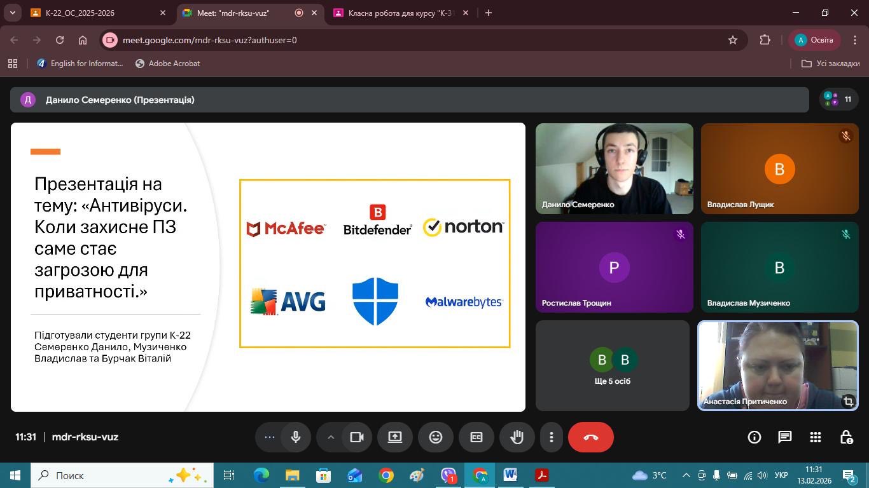Screen dimensions: 869x488
Task: Raise your hand in the meeting
Action: click(x=517, y=437)
